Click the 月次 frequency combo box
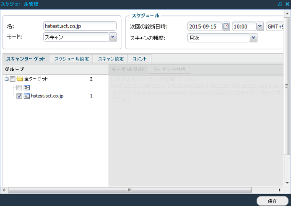The image size is (291, 206). click(x=219, y=38)
